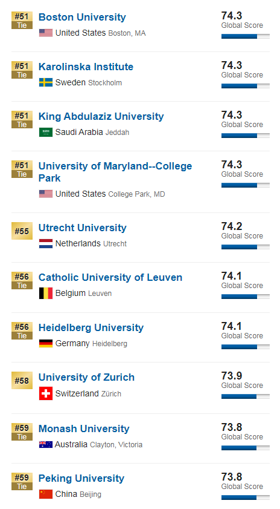Click the #58 rank badge

(22, 381)
